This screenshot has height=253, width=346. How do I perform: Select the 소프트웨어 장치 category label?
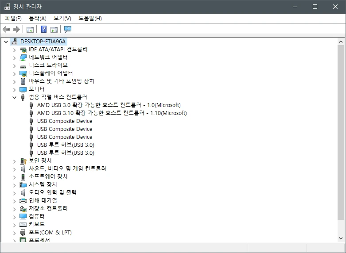pos(48,176)
